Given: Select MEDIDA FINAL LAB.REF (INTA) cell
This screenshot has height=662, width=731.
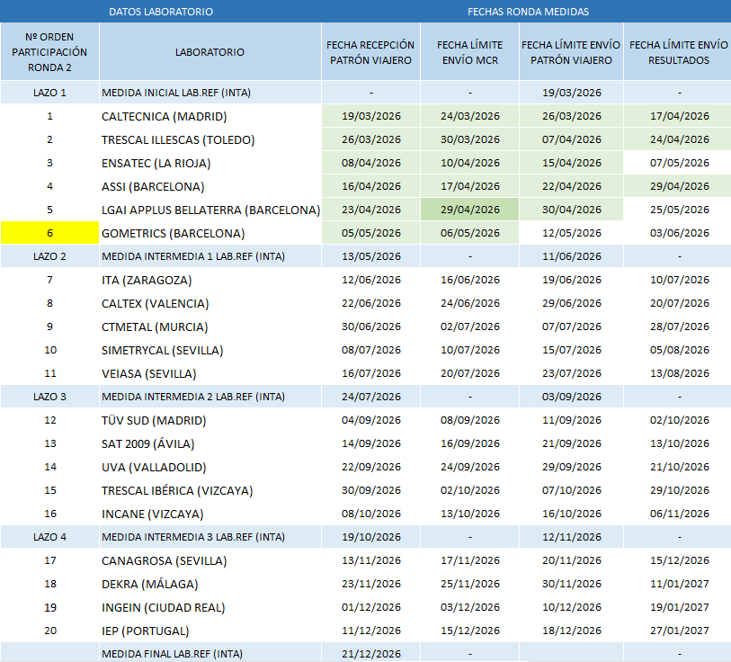Looking at the screenshot, I should click(209, 654).
